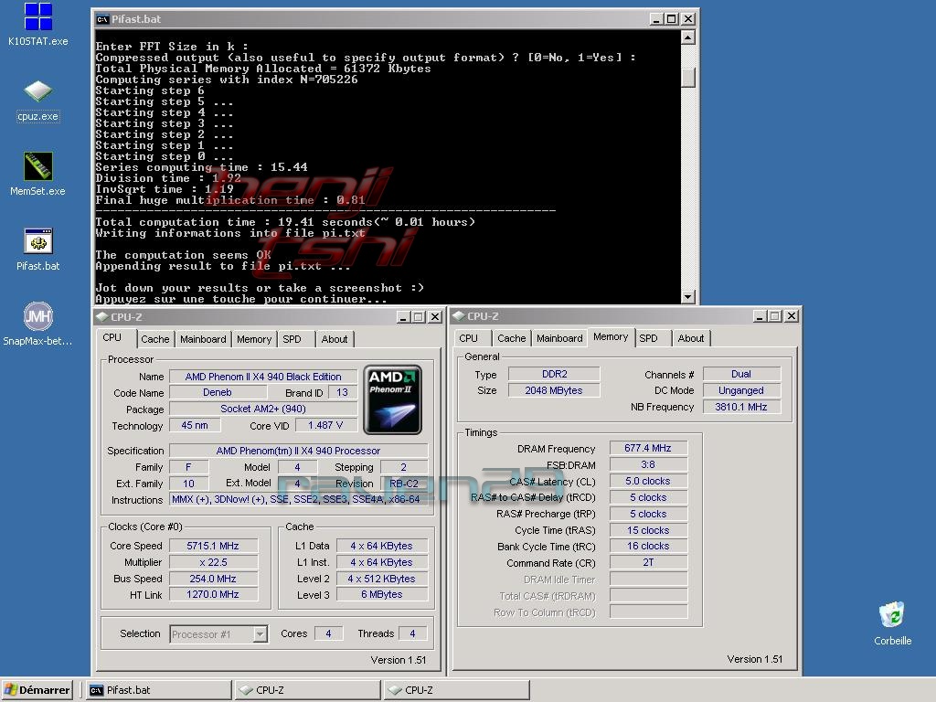The height and width of the screenshot is (702, 936).
Task: Open the About tab in left CPU-Z
Action: coord(335,339)
